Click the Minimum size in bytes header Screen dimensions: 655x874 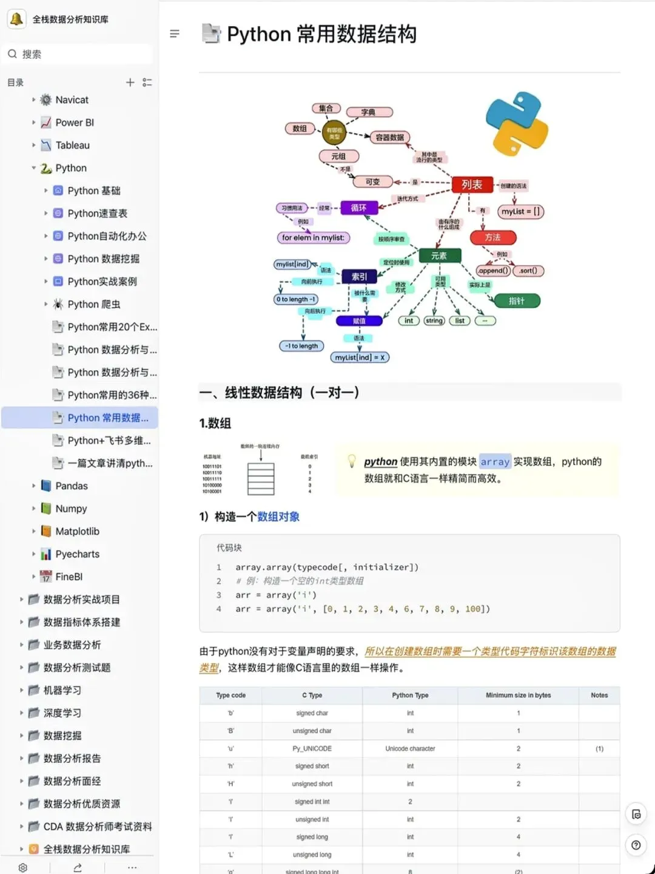(x=518, y=696)
